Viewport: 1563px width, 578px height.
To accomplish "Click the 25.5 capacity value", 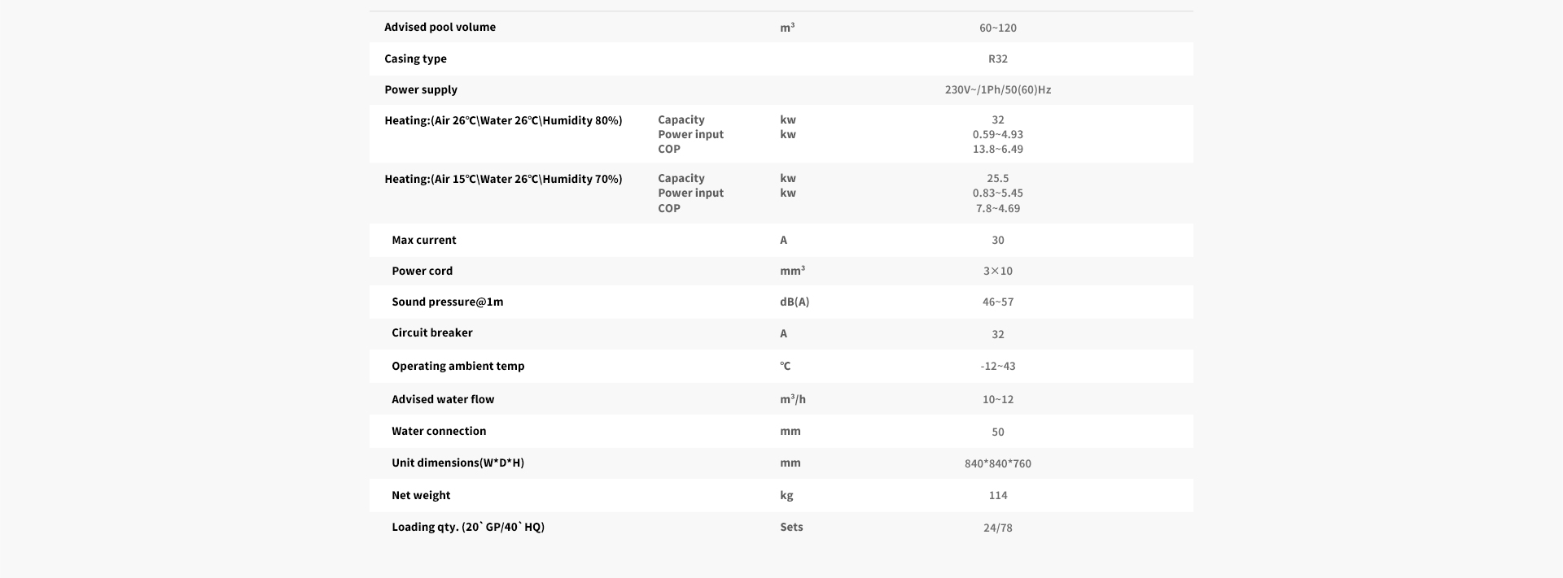I will tap(997, 178).
